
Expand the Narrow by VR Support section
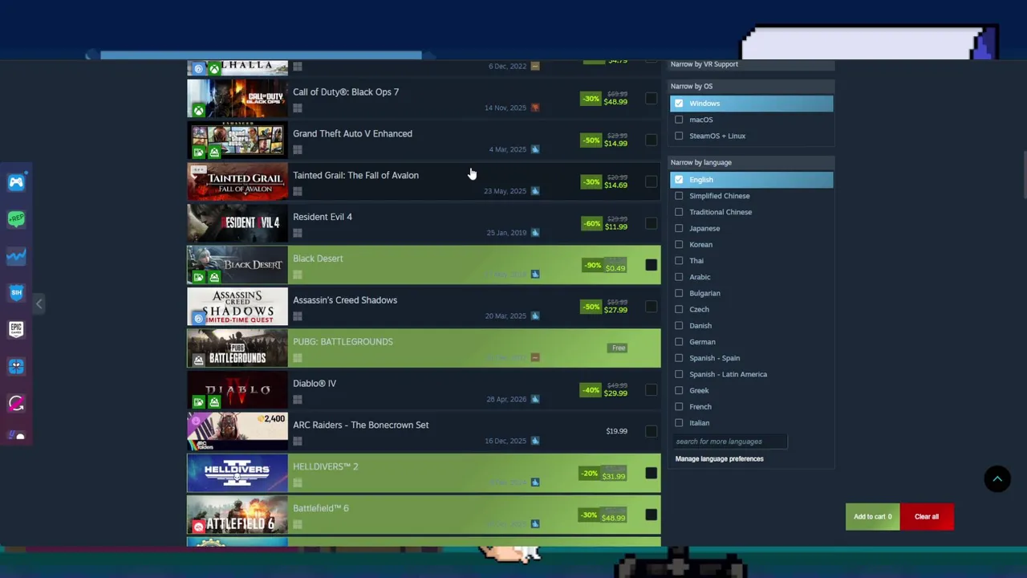pos(751,64)
